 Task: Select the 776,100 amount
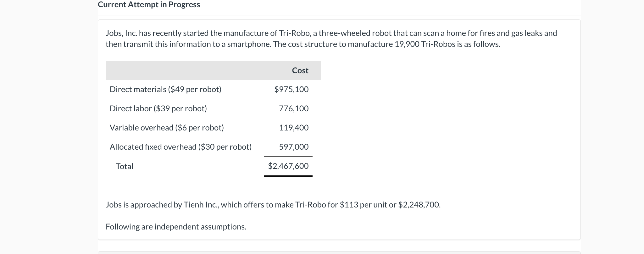pos(293,108)
